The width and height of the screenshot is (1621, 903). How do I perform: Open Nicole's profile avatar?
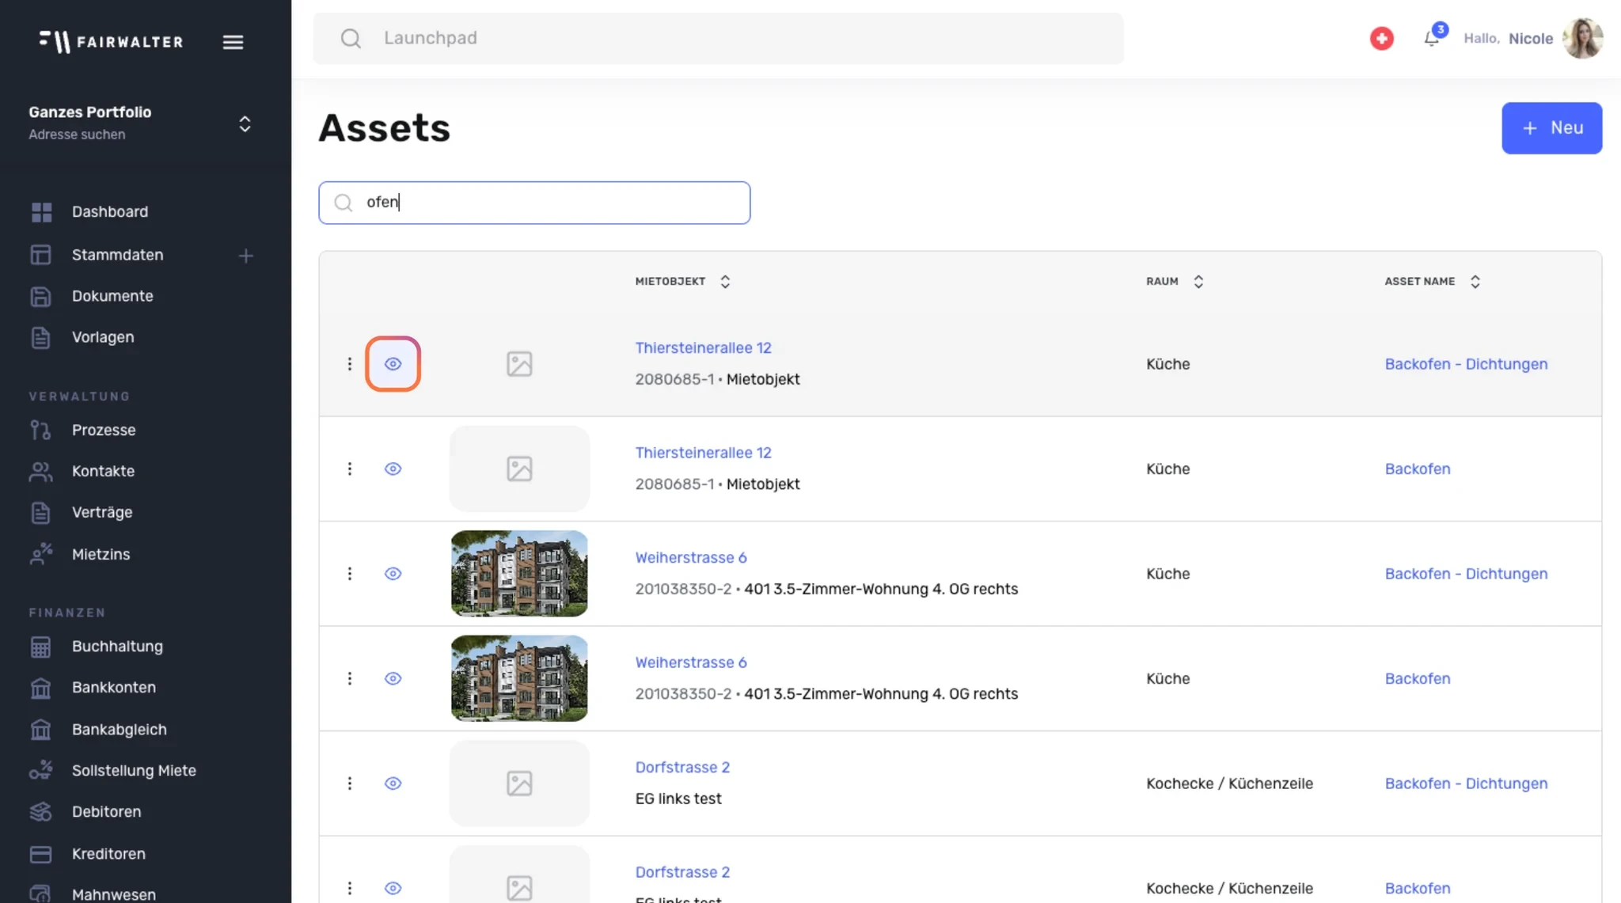[1582, 38]
